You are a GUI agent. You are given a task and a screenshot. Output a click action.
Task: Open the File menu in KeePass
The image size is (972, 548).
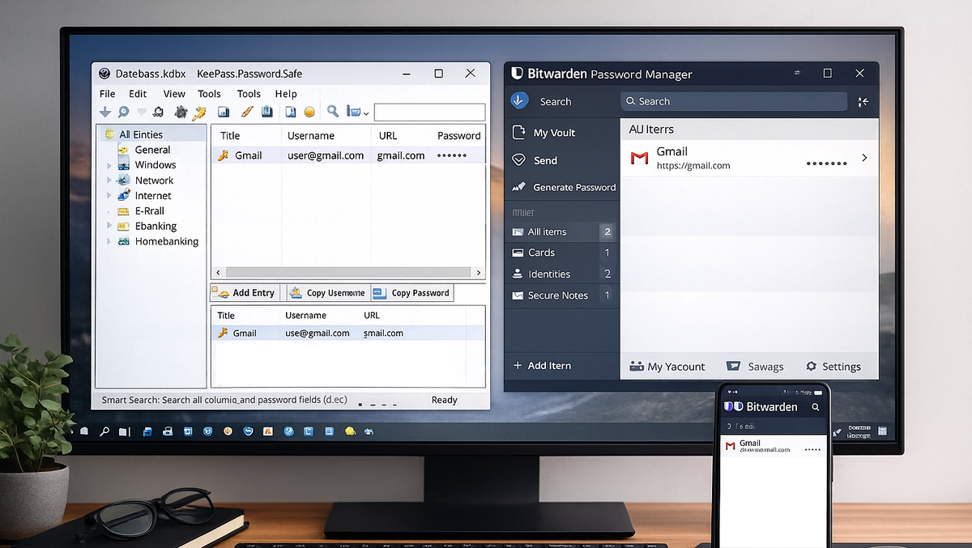point(107,94)
